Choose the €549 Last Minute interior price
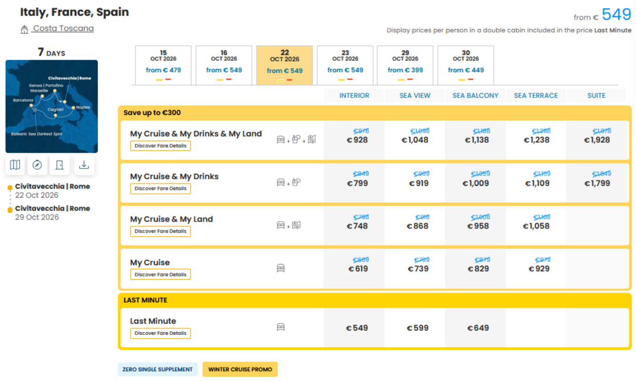Viewport: 636px width, 381px height. (x=357, y=328)
